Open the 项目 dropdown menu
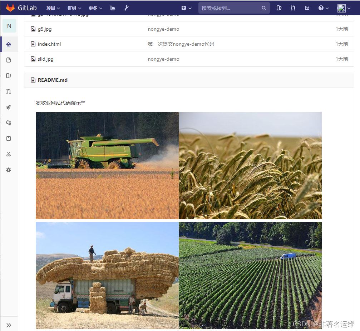The image size is (360, 331). click(53, 8)
